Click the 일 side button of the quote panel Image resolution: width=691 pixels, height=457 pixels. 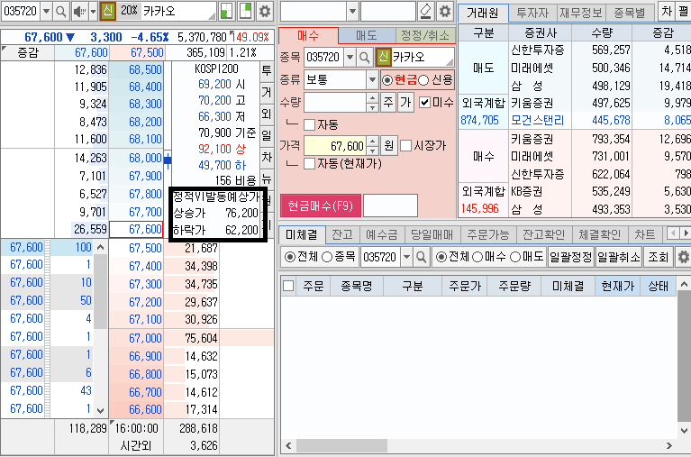pos(267,135)
